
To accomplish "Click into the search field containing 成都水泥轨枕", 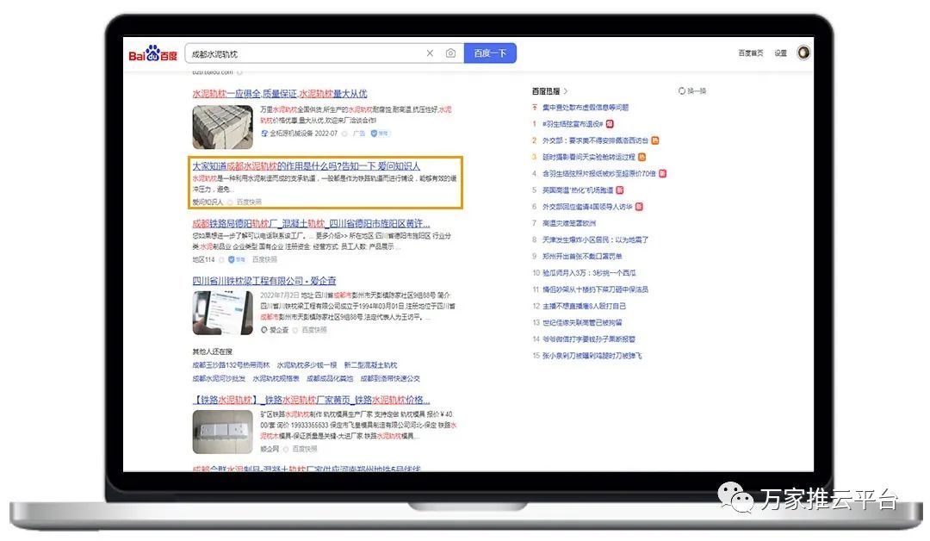I will pyautogui.click(x=301, y=53).
